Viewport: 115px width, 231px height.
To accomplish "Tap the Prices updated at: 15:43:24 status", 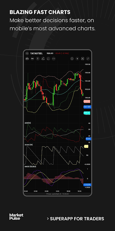I will point(57,194).
